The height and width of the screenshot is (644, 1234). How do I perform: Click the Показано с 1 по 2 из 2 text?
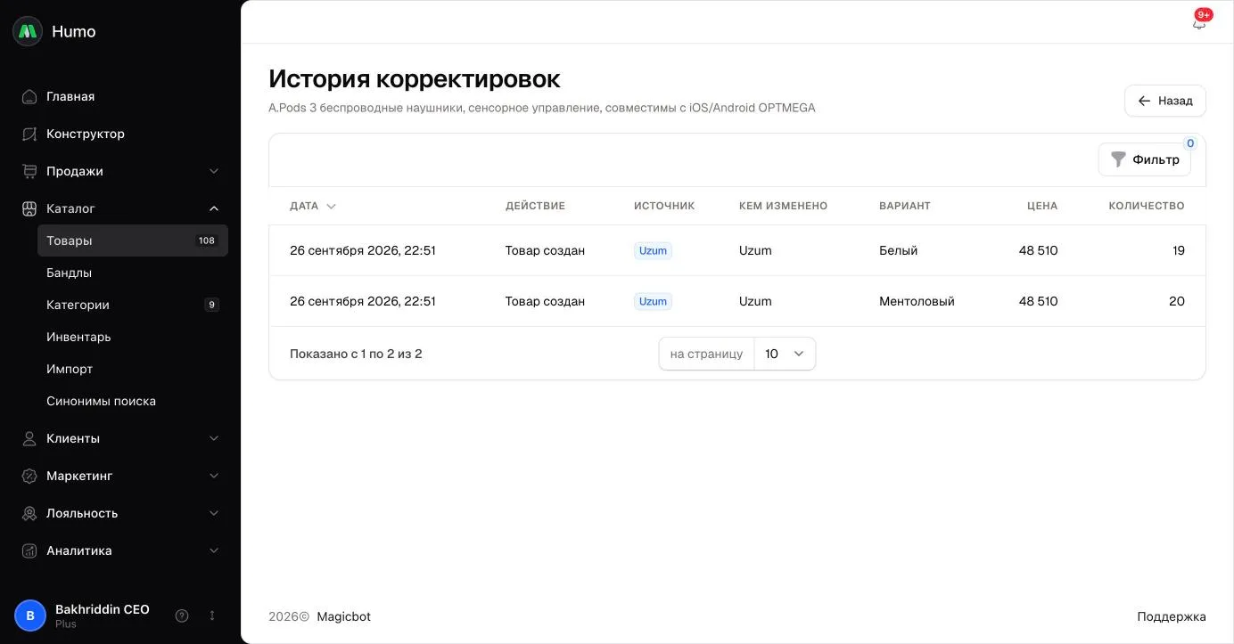tap(356, 354)
